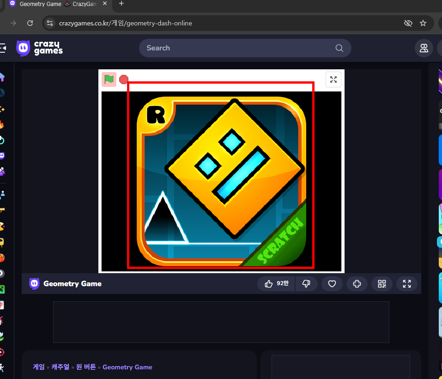Click the 게임 breadcrumb link

click(39, 367)
